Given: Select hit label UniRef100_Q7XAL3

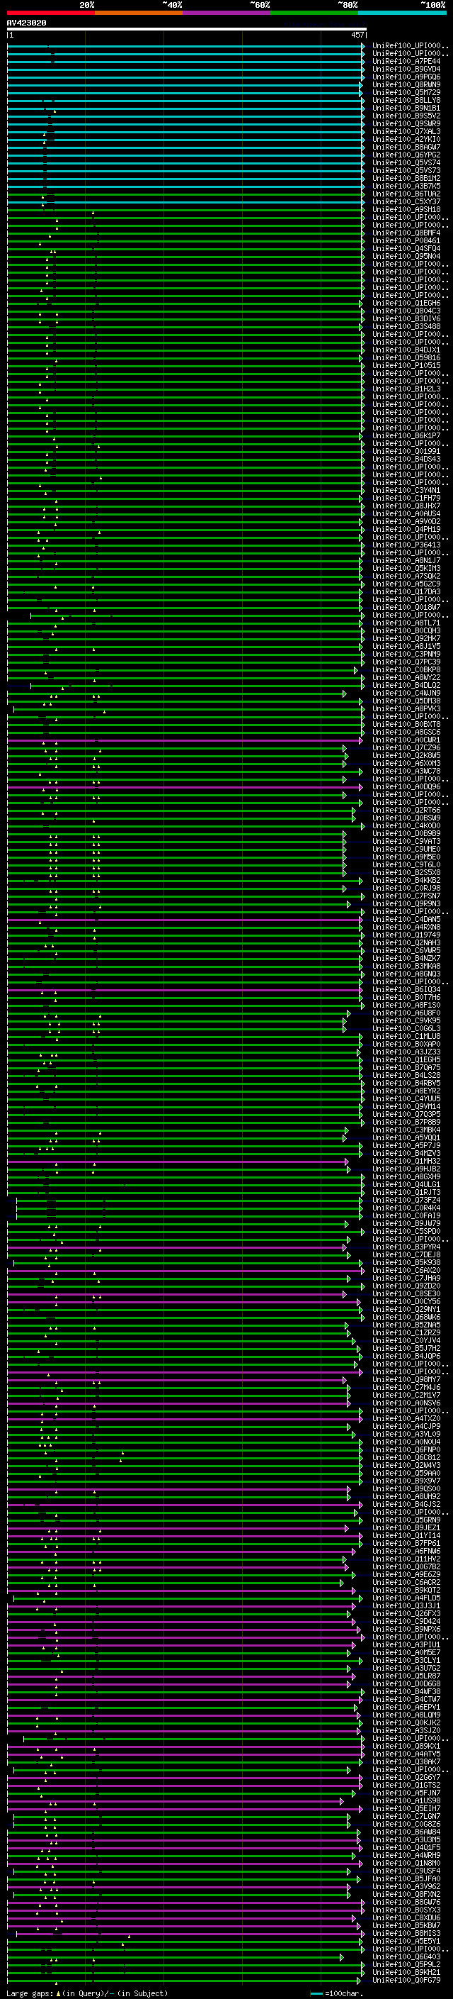Looking at the screenshot, I should pos(406,131).
